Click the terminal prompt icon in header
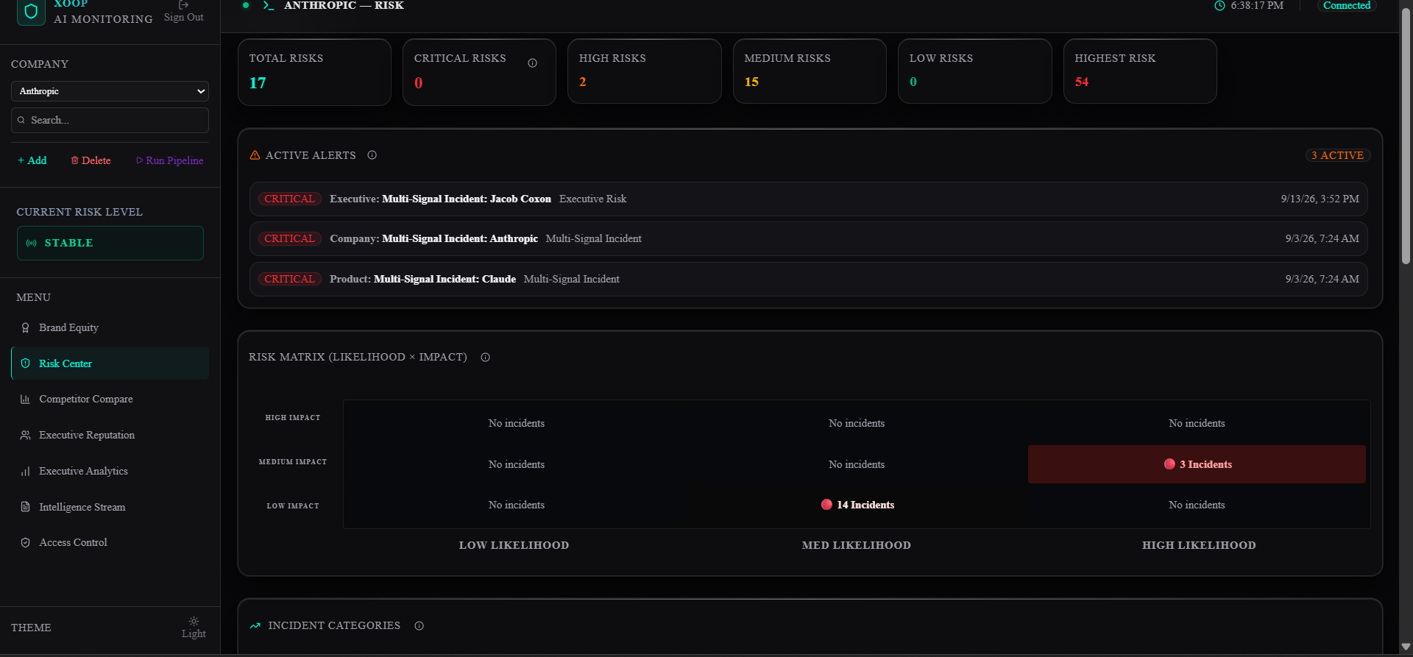The height and width of the screenshot is (657, 1413). (x=269, y=6)
